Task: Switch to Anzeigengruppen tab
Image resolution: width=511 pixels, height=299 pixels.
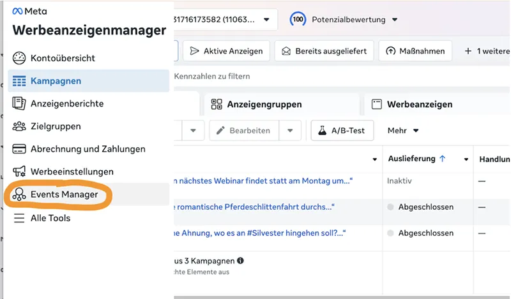Action: point(282,104)
